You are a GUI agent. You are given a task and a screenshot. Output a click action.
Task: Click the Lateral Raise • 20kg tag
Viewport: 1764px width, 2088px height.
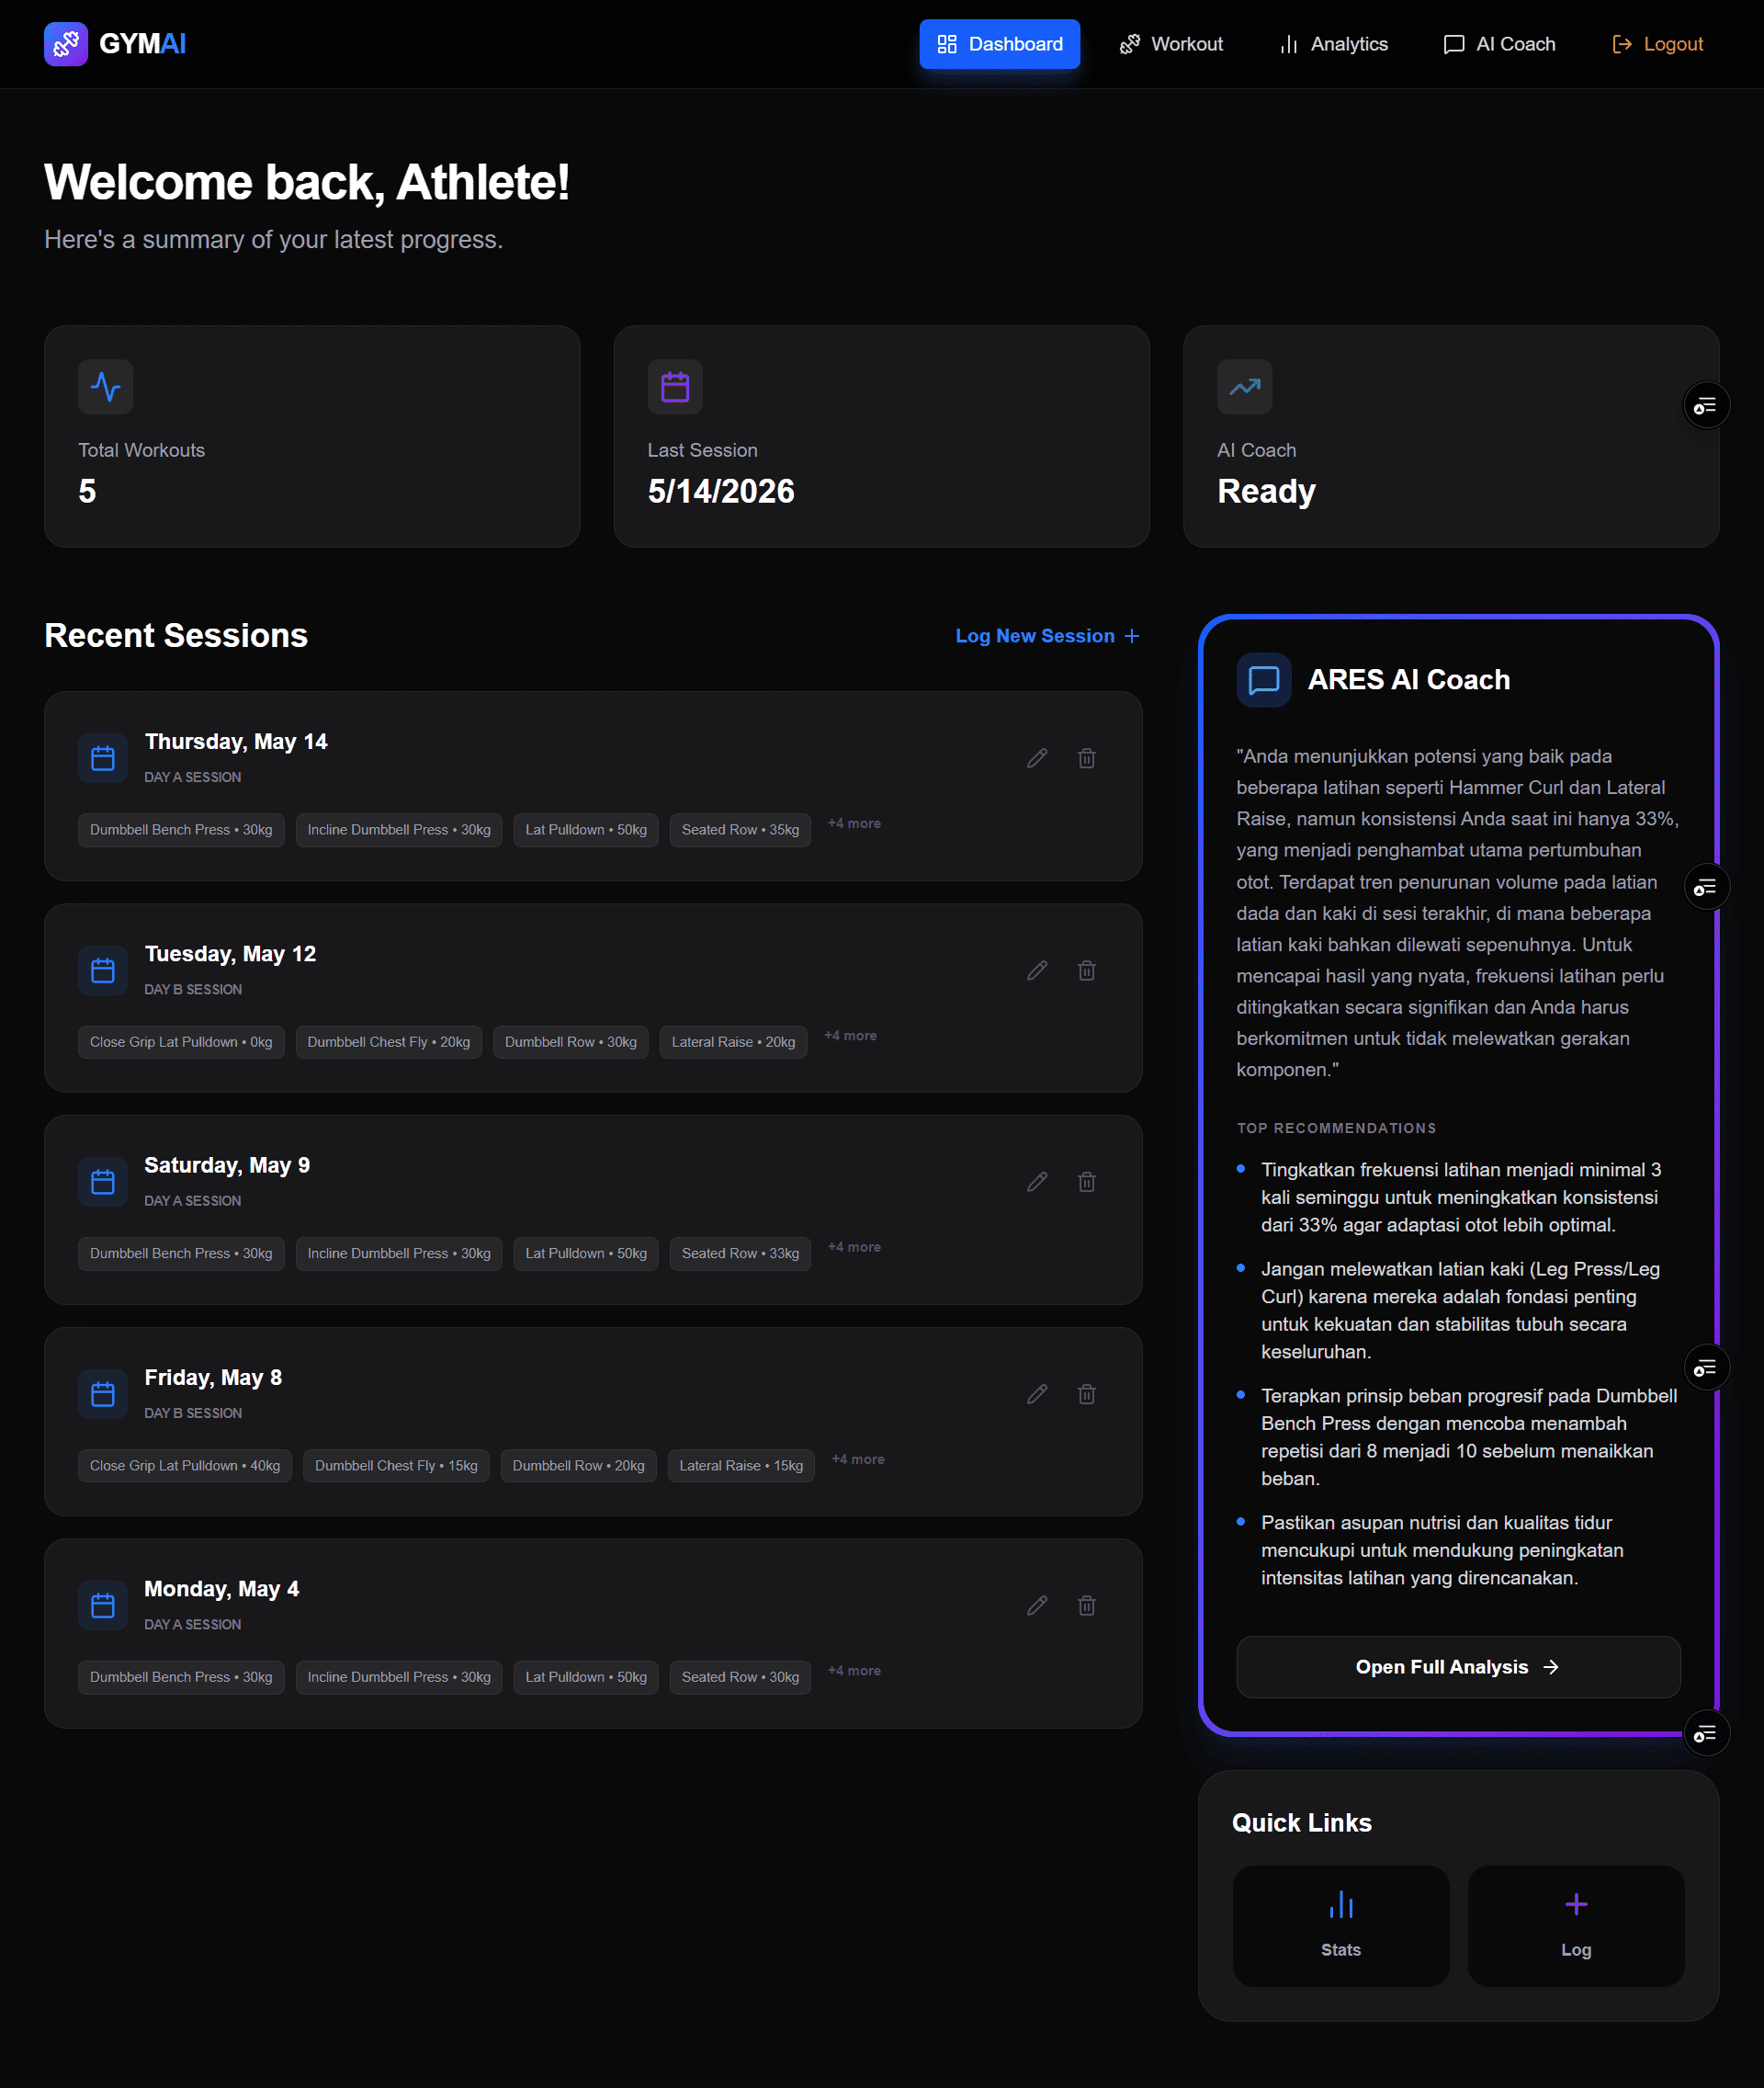pos(733,1041)
